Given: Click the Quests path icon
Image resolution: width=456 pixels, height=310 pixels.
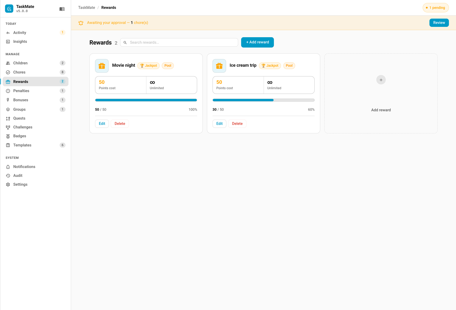Looking at the screenshot, I should (8, 118).
